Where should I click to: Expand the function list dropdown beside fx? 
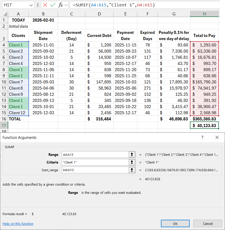coord(66,5)
